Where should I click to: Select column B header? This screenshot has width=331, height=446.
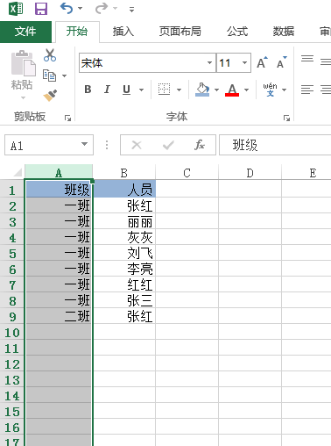tap(124, 173)
